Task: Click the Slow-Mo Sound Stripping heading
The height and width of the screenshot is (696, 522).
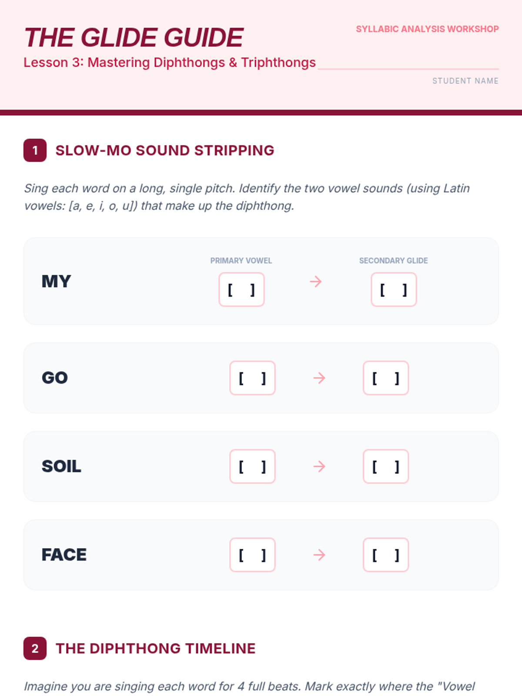Action: click(165, 151)
